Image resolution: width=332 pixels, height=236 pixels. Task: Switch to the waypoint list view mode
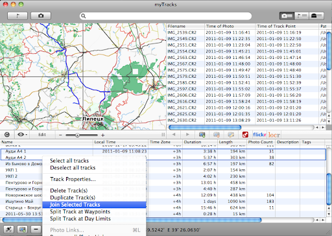pos(302,16)
